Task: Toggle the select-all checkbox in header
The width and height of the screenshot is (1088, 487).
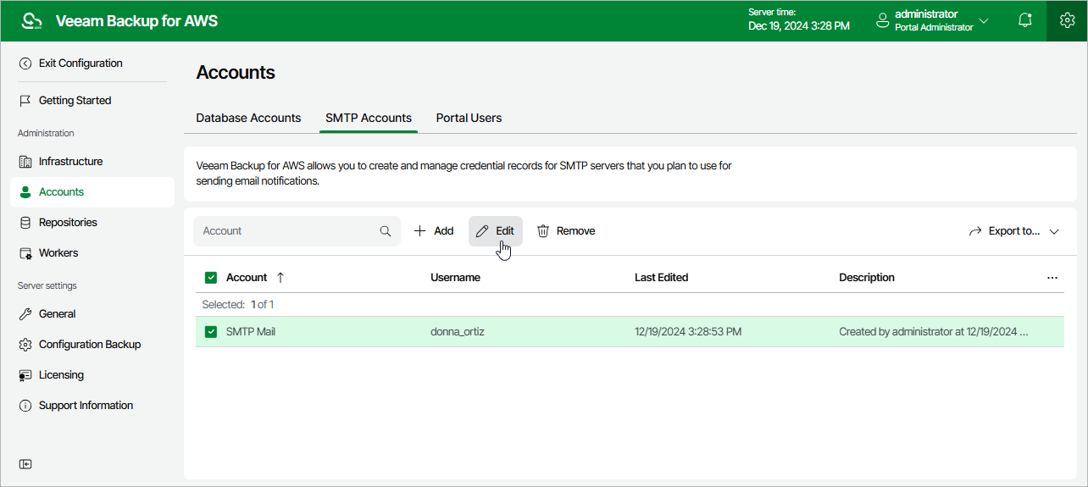Action: tap(211, 278)
